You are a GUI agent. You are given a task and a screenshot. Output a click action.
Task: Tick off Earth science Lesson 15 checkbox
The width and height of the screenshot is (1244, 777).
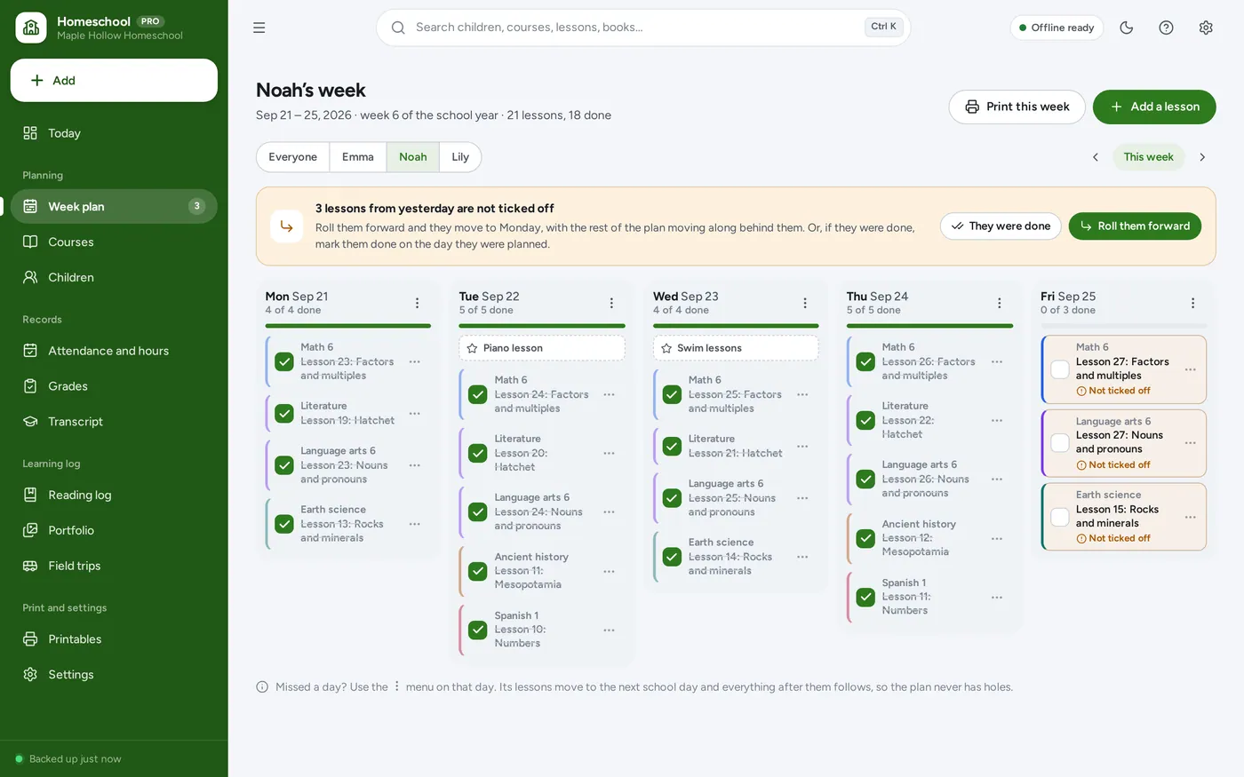coord(1060,517)
